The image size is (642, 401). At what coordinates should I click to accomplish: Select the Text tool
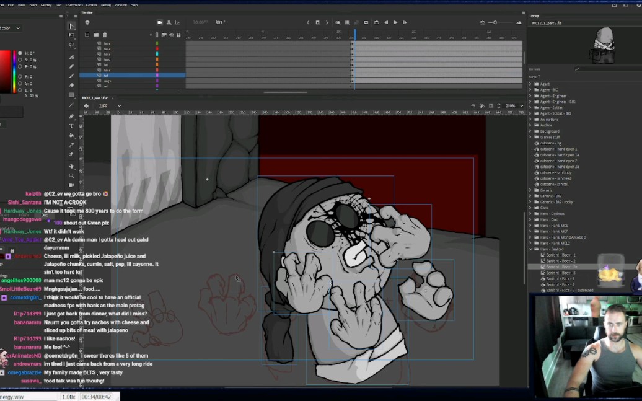[x=71, y=126]
